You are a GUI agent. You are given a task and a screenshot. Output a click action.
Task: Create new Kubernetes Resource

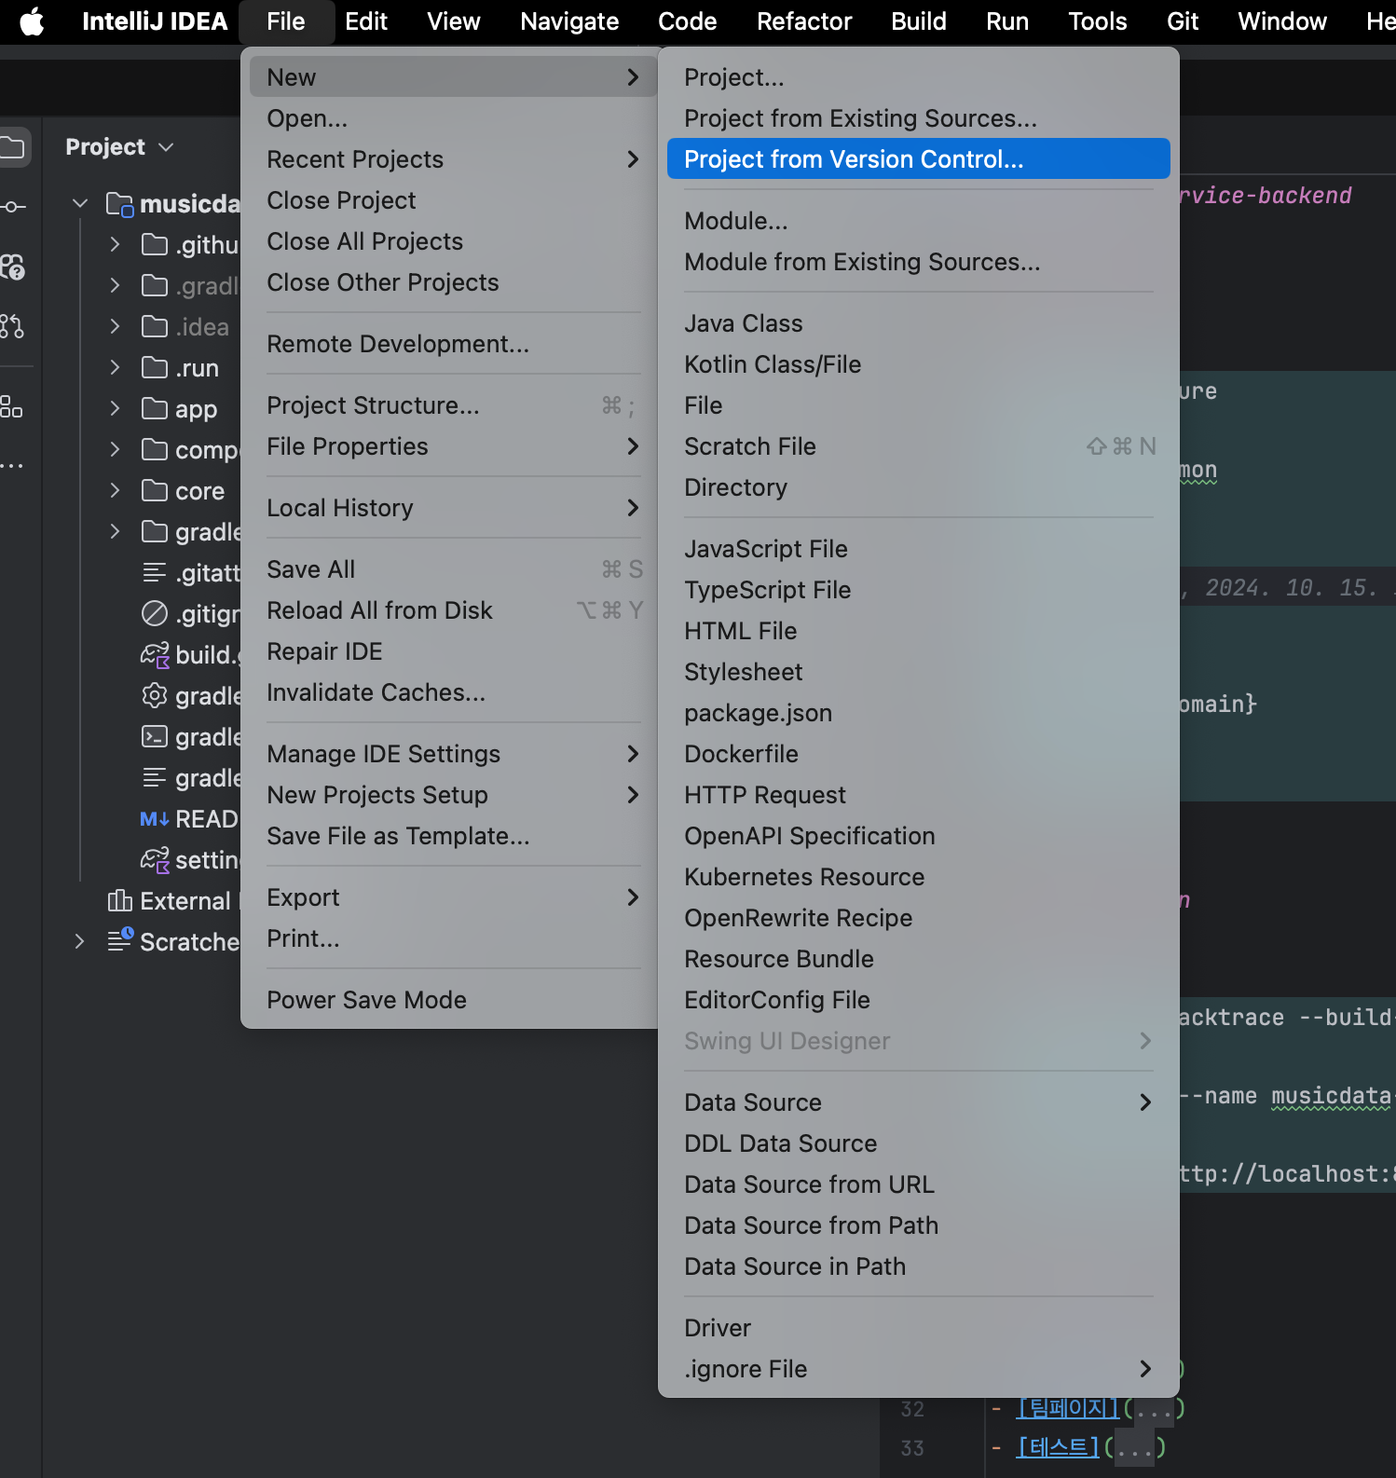coord(919,877)
